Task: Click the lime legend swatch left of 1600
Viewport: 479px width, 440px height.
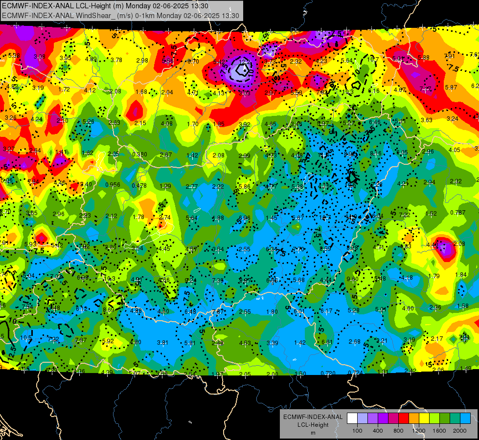Action: click(x=434, y=418)
